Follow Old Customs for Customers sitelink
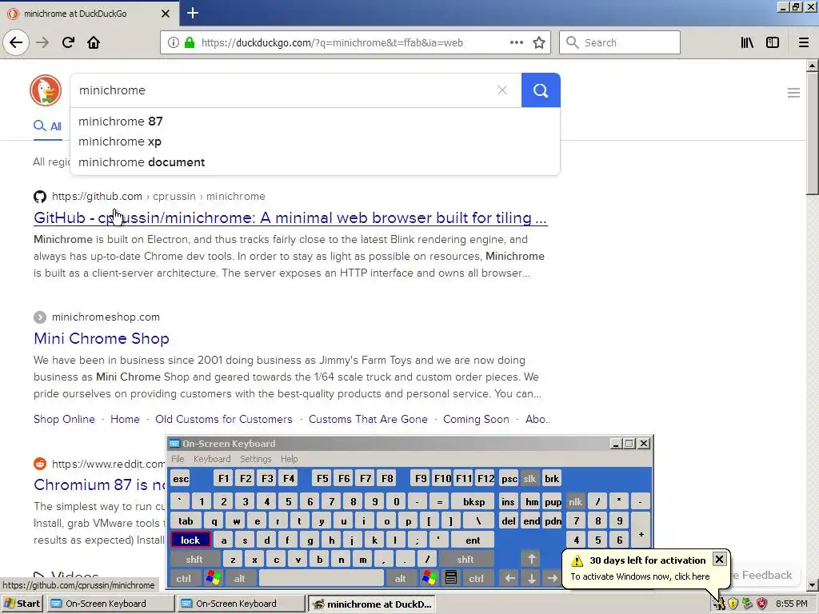The image size is (819, 614). (x=224, y=419)
